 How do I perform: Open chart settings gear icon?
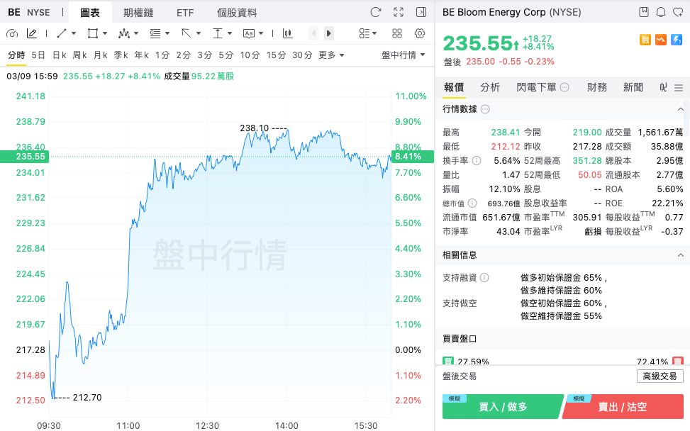pos(420,33)
